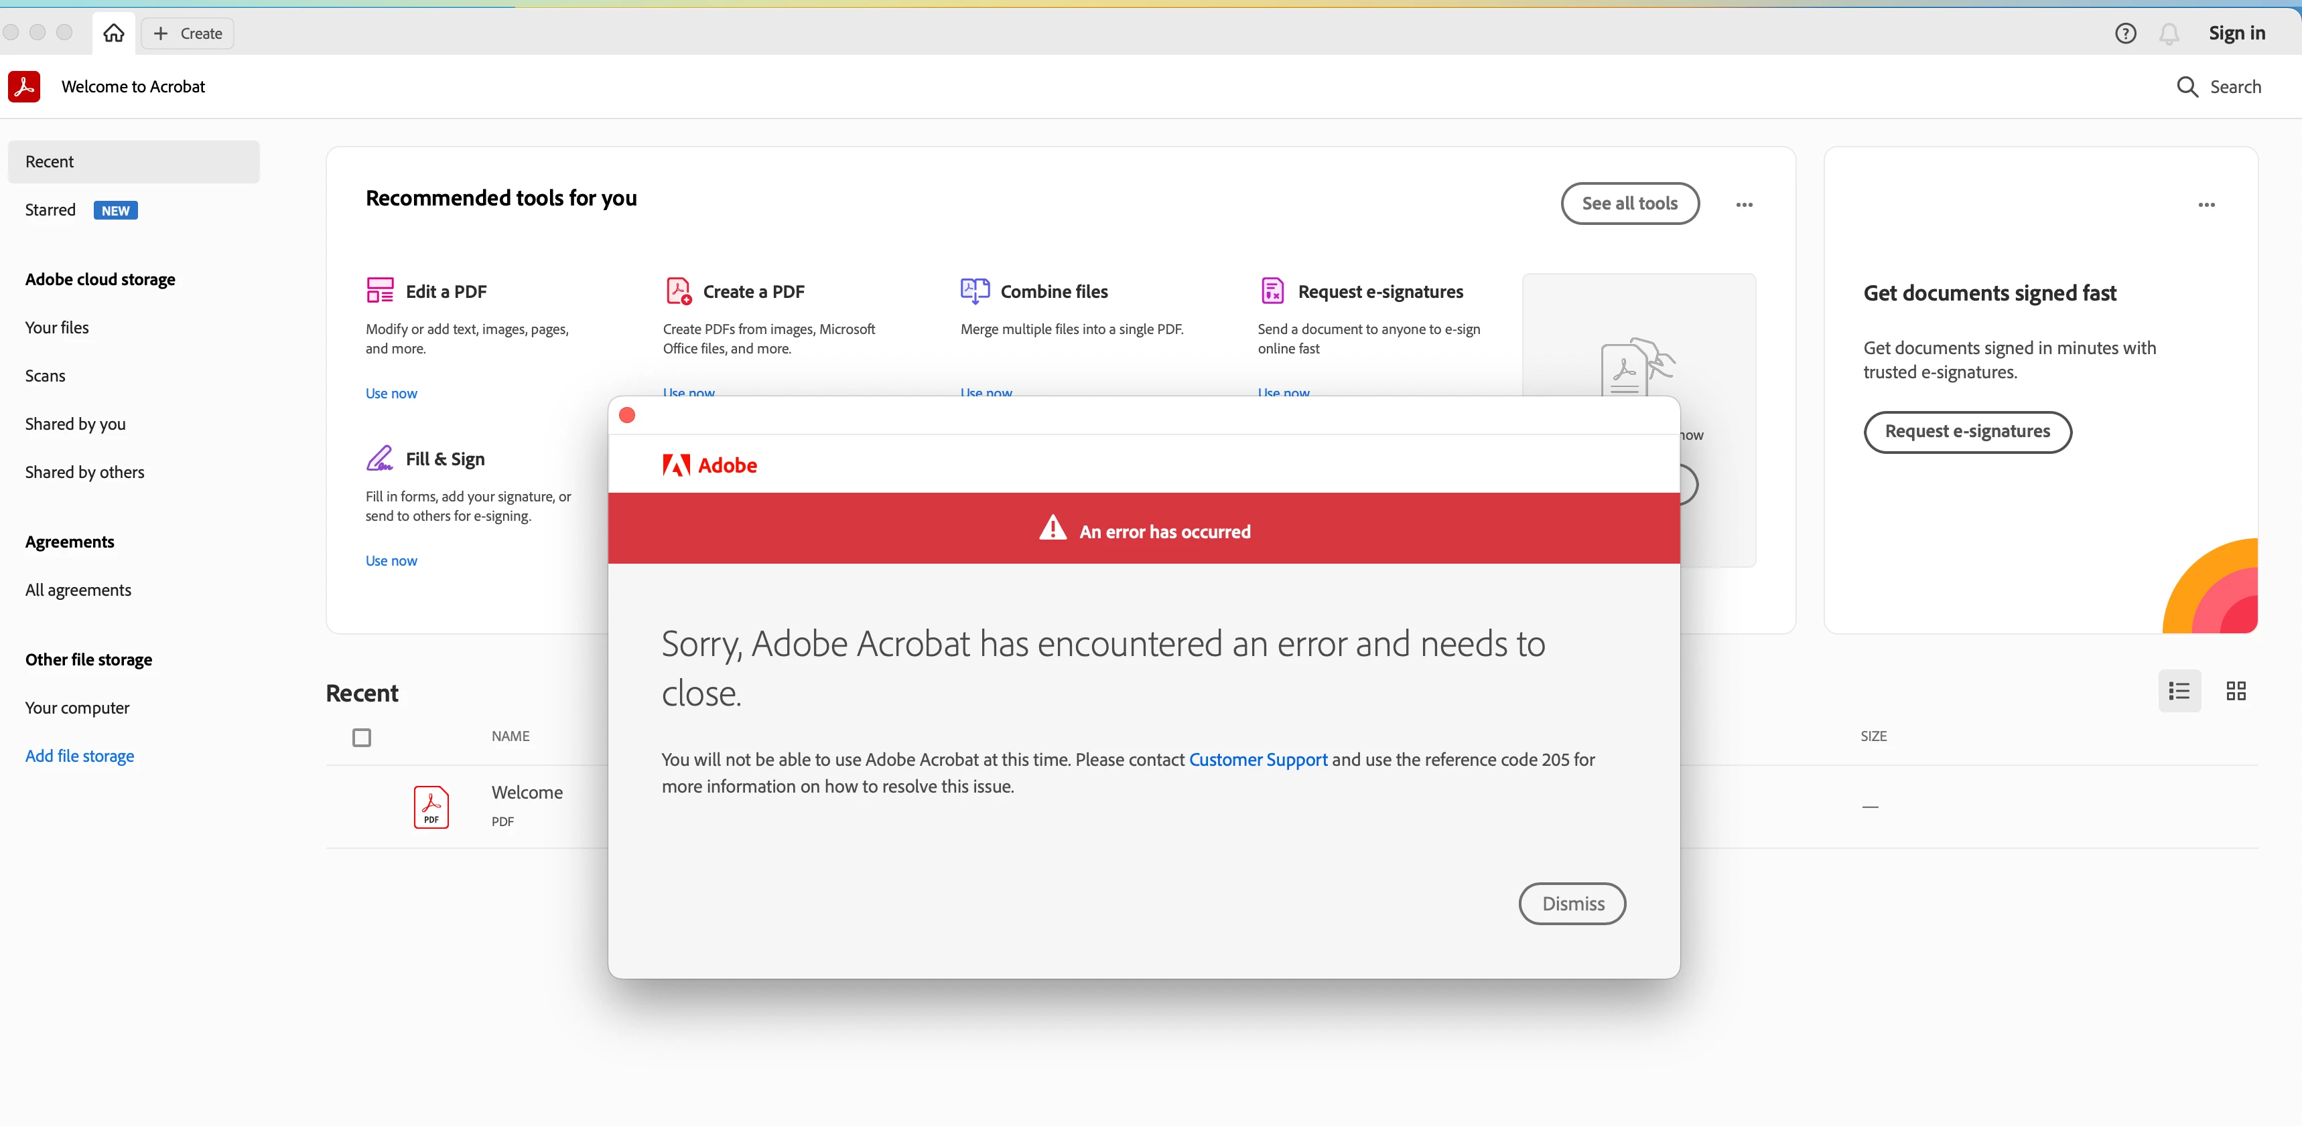The height and width of the screenshot is (1126, 2302).
Task: Open the Customer Support link
Action: click(1258, 759)
